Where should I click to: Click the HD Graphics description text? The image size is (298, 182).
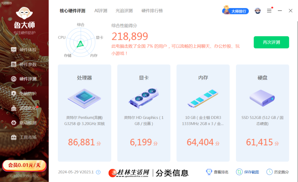(144, 121)
